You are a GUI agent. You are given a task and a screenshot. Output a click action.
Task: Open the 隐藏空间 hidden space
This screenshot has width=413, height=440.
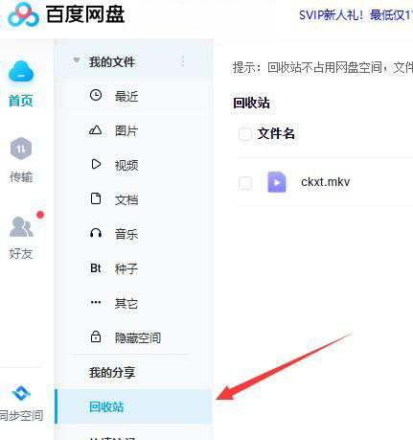tap(138, 337)
